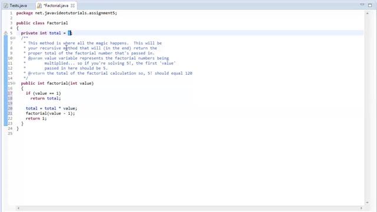Click '@return' tag in the comment

(37, 73)
